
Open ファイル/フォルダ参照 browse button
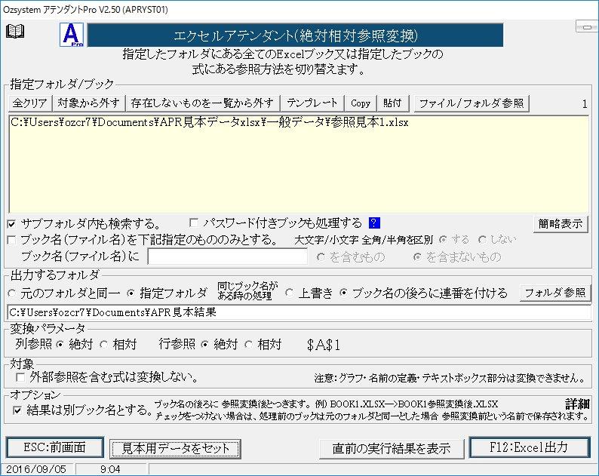(472, 103)
